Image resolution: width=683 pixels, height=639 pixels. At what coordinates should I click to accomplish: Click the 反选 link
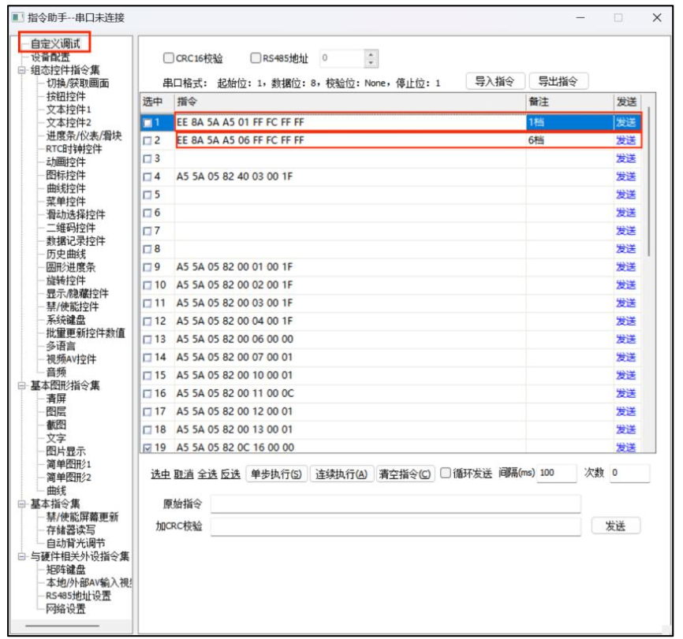230,474
